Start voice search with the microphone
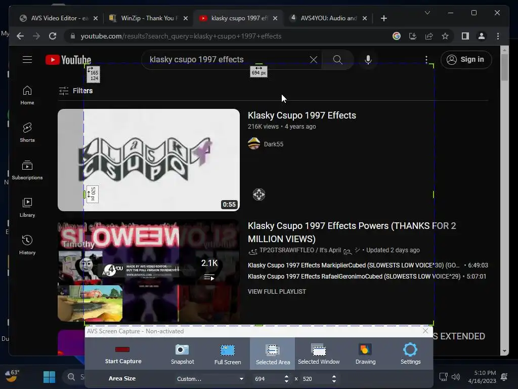This screenshot has width=518, height=389. pos(368,60)
